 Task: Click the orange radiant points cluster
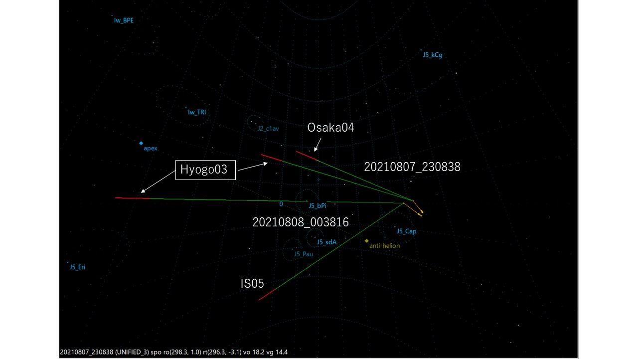pos(418,208)
